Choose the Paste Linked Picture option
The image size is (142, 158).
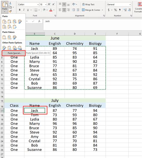20,48
